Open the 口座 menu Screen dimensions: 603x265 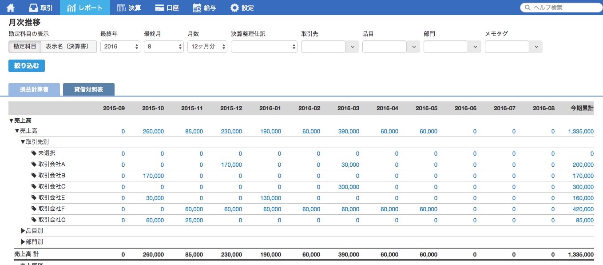[167, 8]
